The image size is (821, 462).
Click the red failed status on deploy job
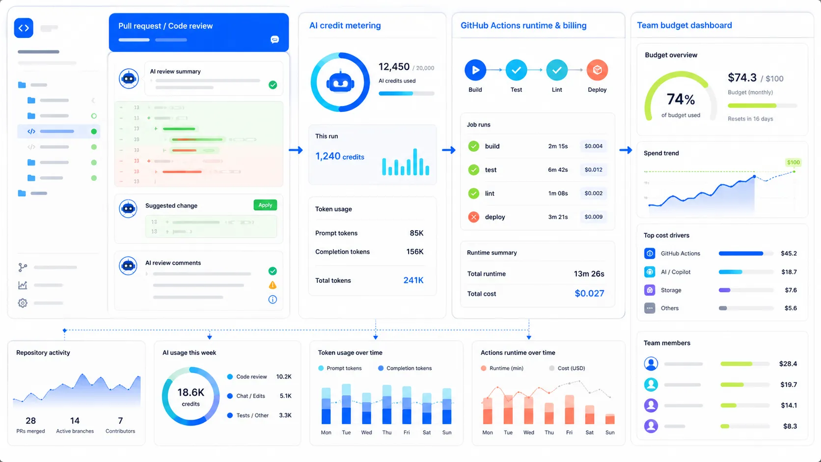click(473, 217)
